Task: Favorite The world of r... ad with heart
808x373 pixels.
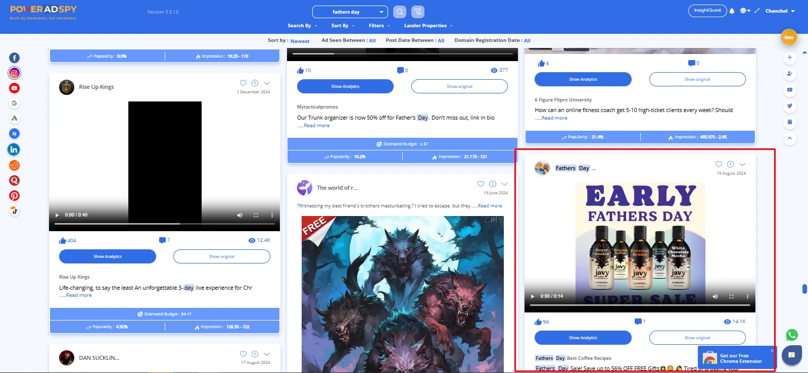Action: click(x=481, y=184)
